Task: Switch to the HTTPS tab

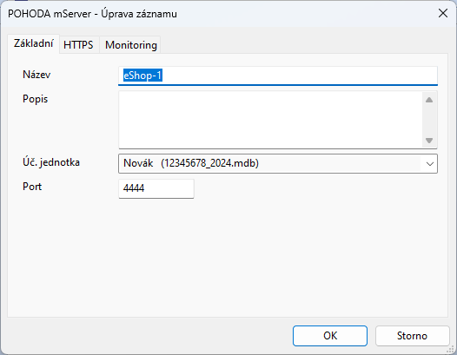Action: (x=78, y=45)
